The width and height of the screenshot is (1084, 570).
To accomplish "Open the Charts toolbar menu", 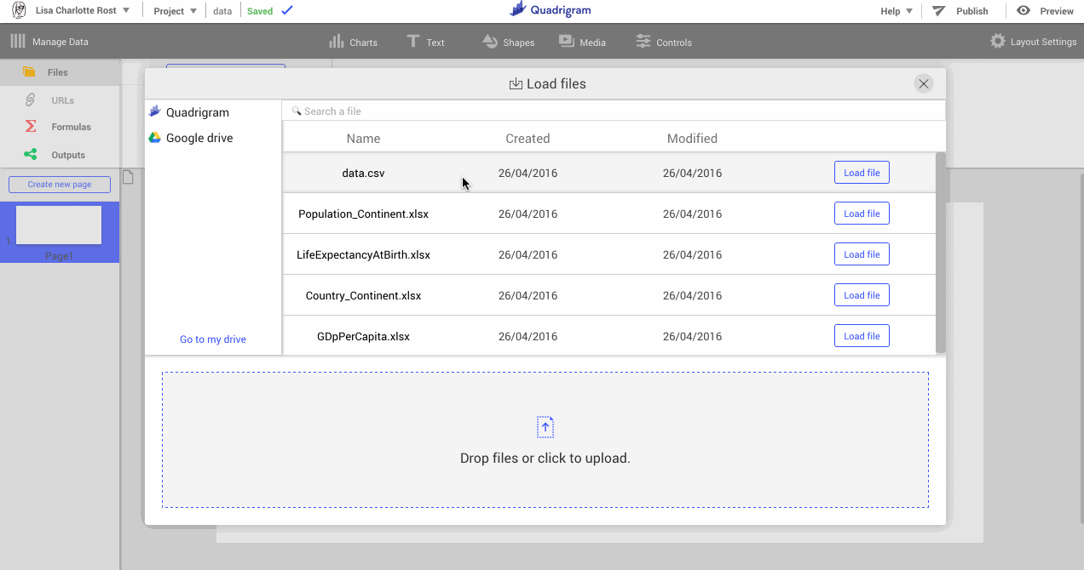I will pos(353,42).
